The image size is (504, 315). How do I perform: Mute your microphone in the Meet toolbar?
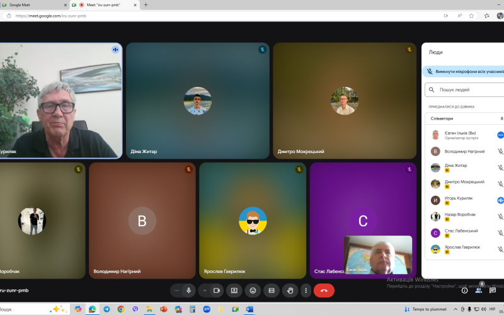188,290
